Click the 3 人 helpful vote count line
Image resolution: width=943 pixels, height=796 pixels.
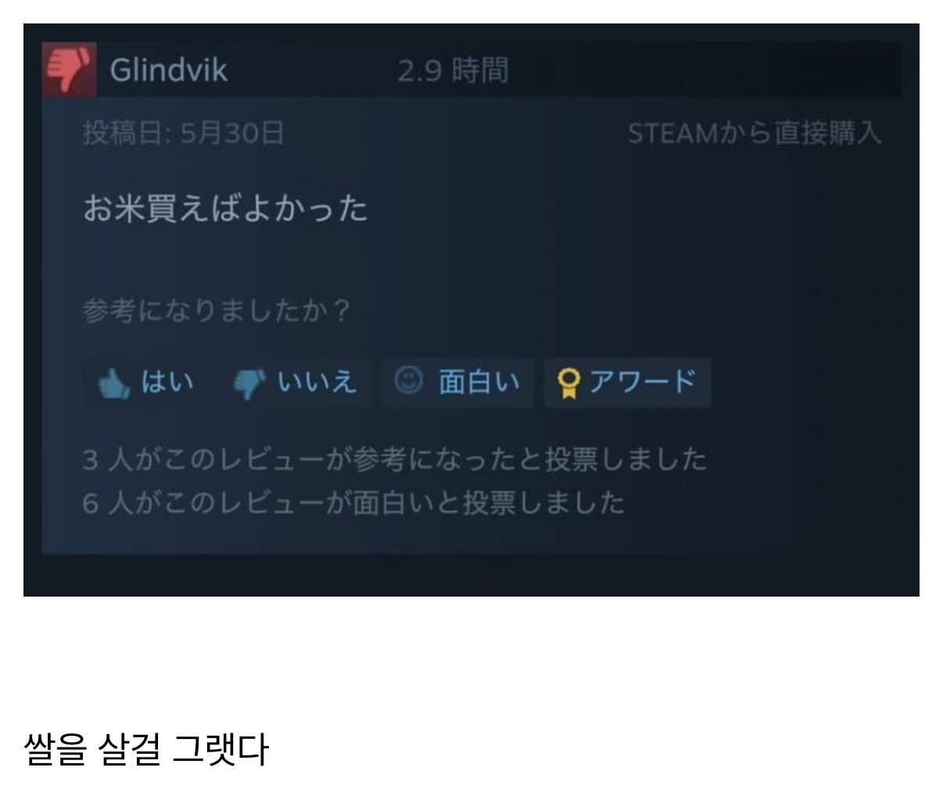point(395,459)
